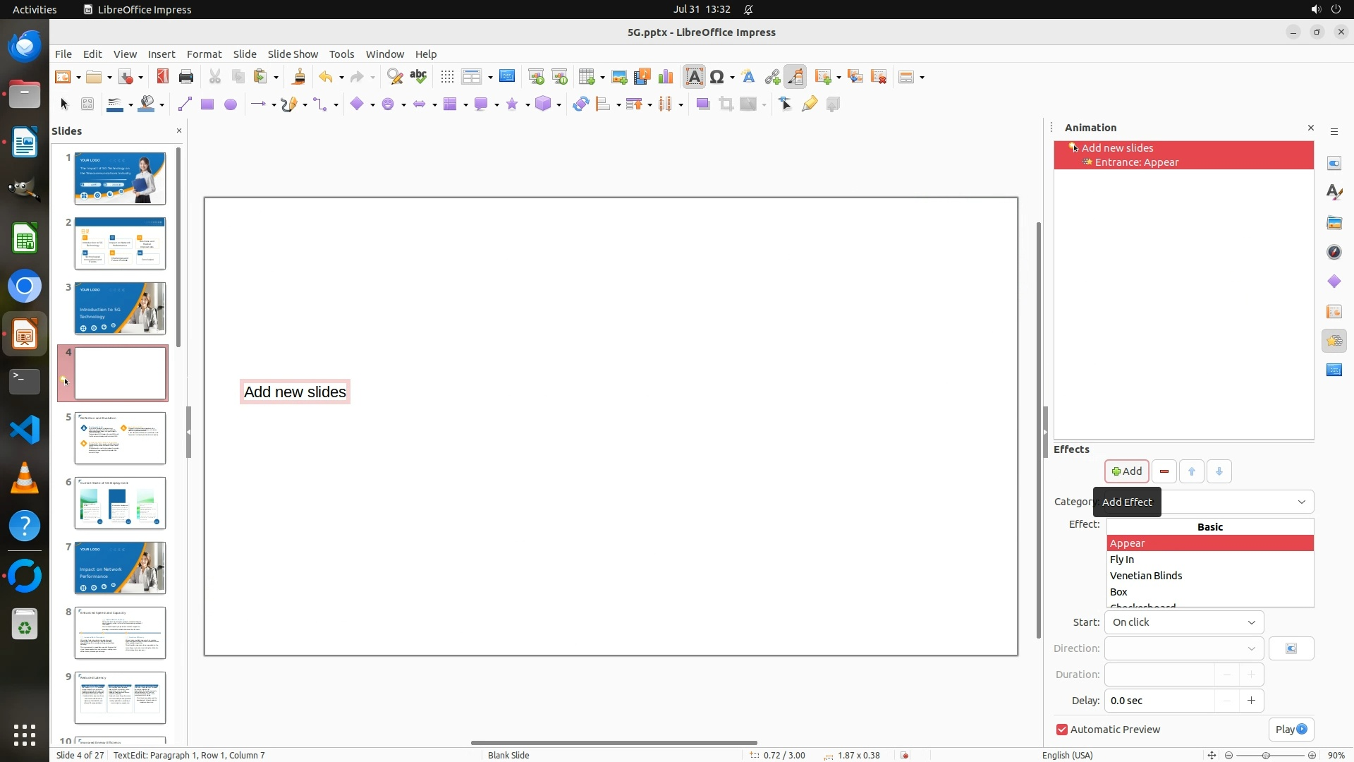This screenshot has height=762, width=1354.
Task: Remove the selected animation effect
Action: click(1164, 471)
